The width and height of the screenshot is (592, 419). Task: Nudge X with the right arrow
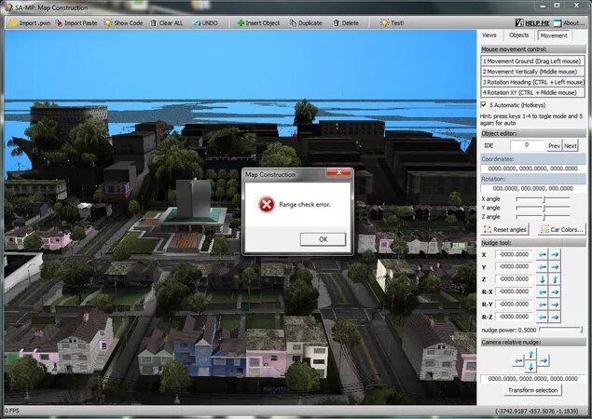pyautogui.click(x=555, y=254)
